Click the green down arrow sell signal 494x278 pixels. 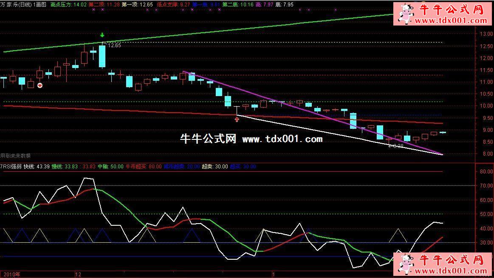(x=102, y=35)
